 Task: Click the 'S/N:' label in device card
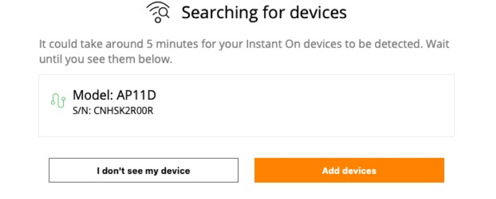click(x=82, y=111)
